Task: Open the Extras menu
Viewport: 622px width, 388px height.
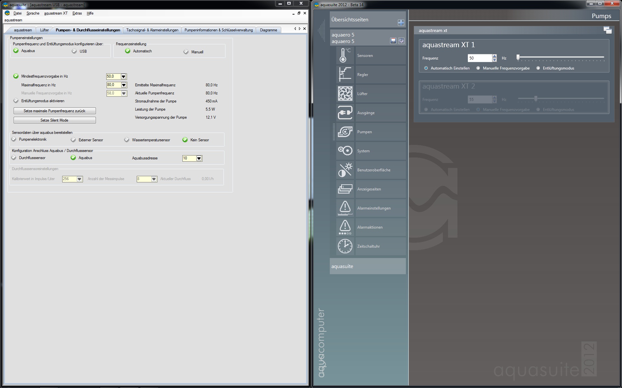Action: pyautogui.click(x=77, y=13)
